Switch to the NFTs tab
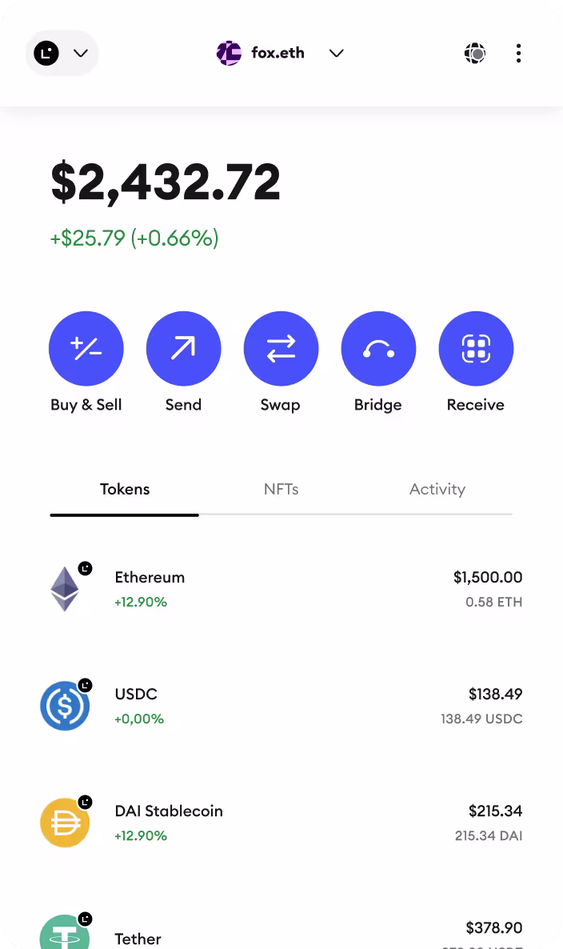The image size is (563, 949). coord(281,489)
